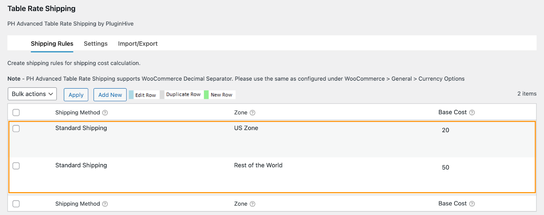Switch to the Settings tab
544x215 pixels.
(96, 43)
